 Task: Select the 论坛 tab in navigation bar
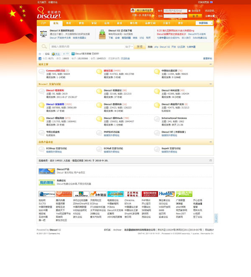tap(56, 23)
